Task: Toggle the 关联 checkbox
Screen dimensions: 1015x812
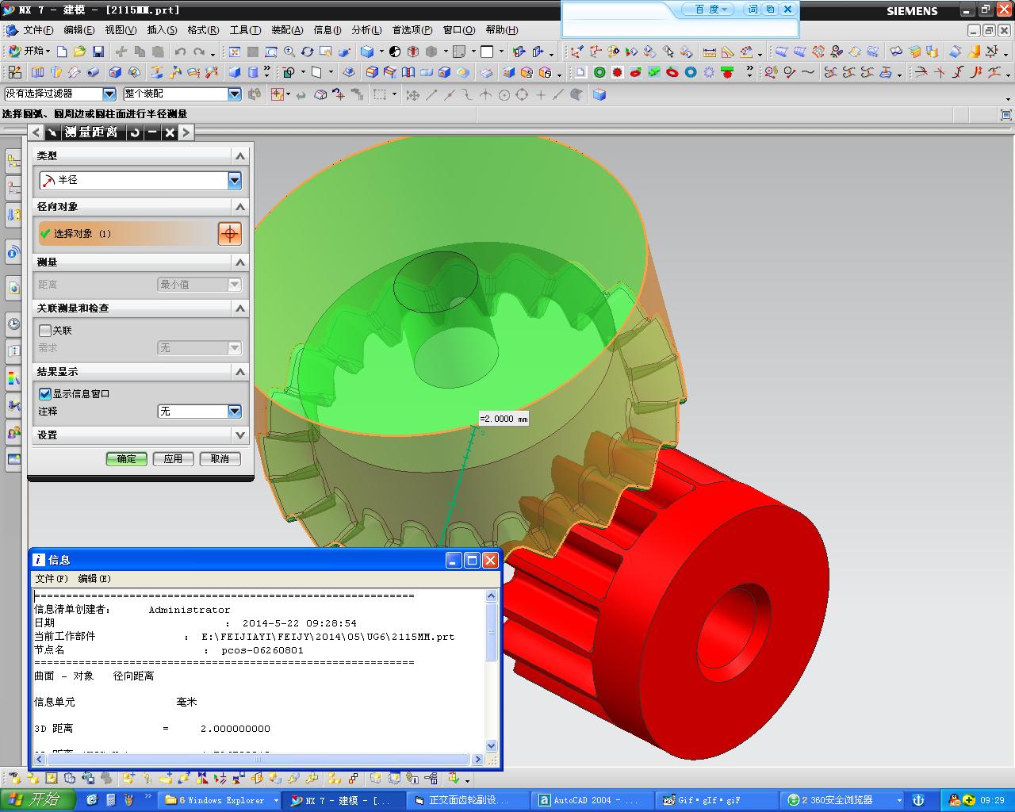Action: [45, 330]
